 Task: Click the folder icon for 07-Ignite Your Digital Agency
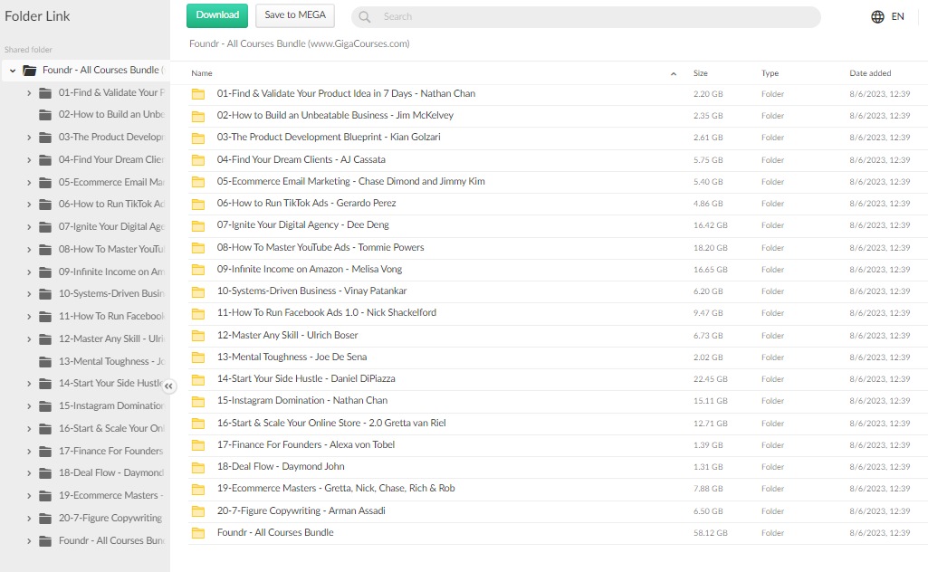pyautogui.click(x=198, y=225)
